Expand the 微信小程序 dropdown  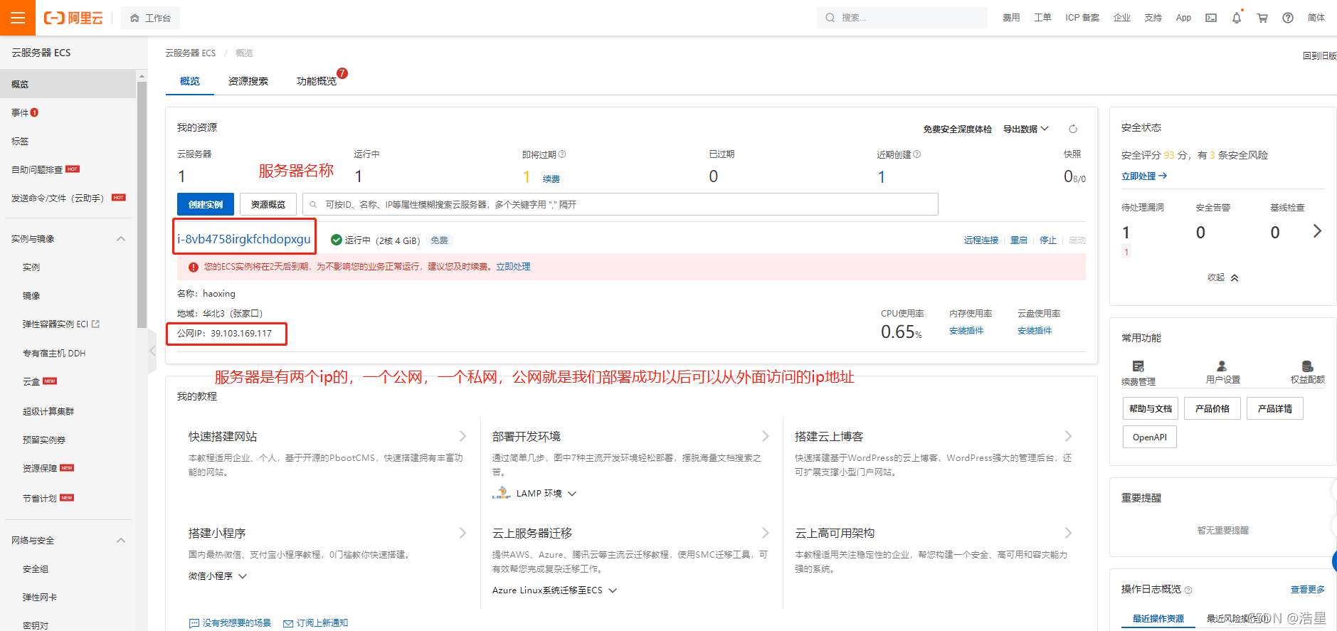218,576
